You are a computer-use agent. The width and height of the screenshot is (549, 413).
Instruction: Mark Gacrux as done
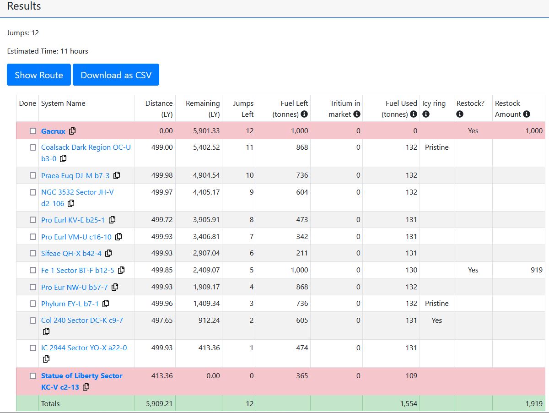pos(33,131)
